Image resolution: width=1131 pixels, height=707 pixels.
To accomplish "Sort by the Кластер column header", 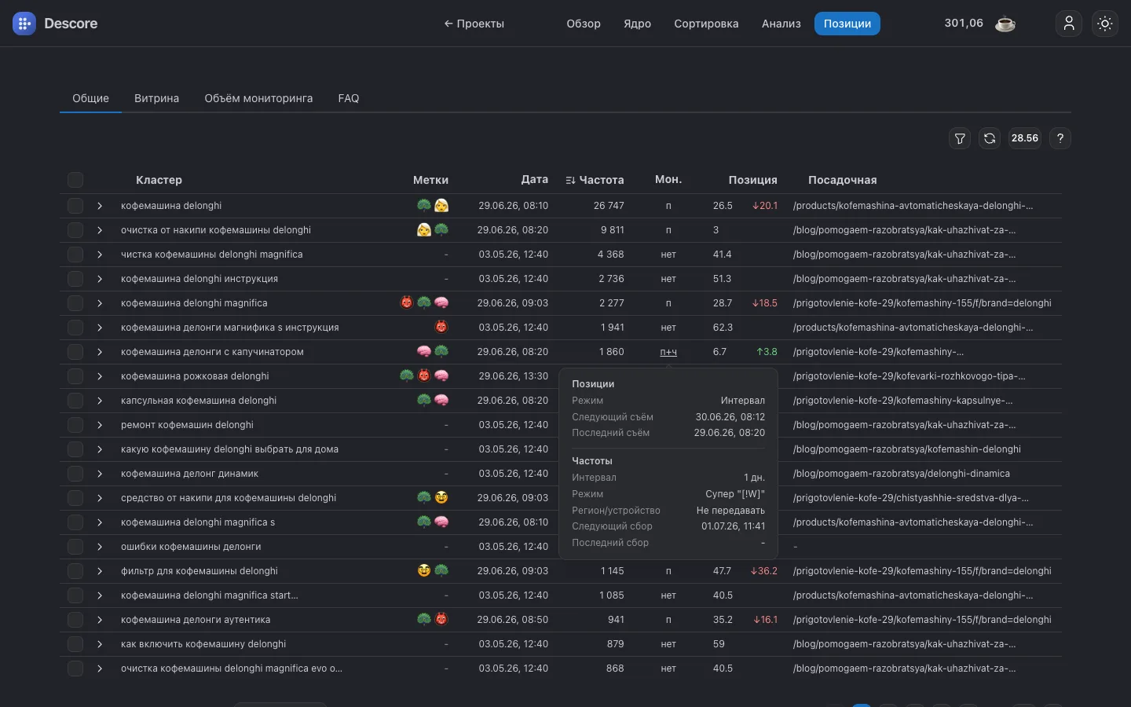I will [159, 180].
